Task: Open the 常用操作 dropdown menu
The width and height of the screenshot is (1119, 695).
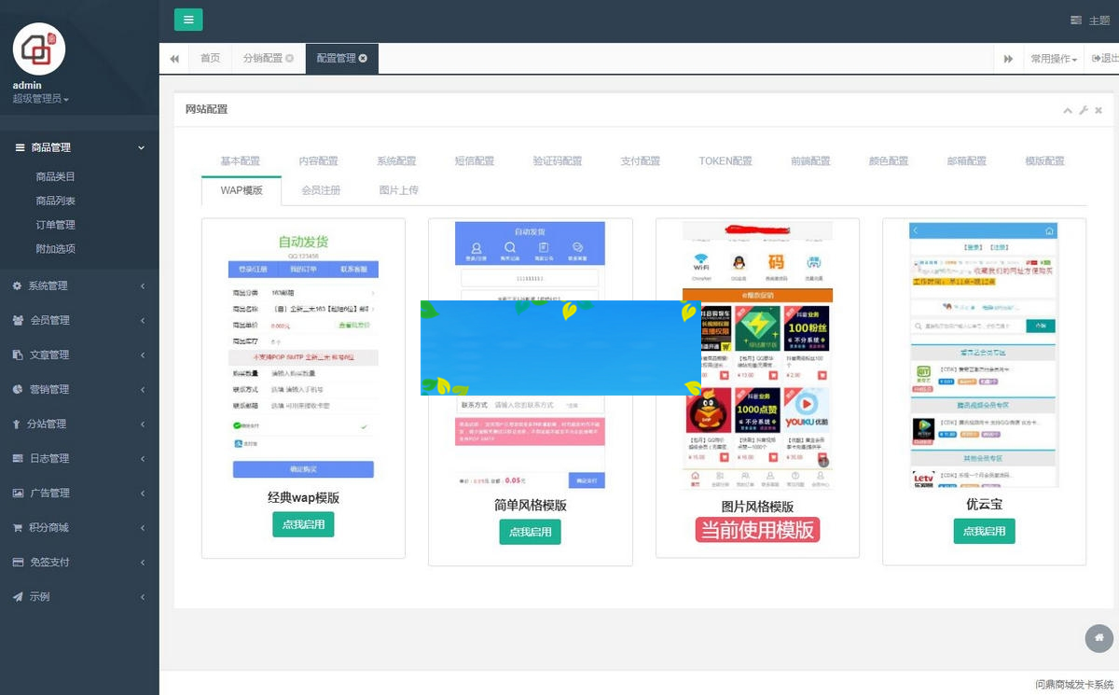Action: click(1052, 58)
